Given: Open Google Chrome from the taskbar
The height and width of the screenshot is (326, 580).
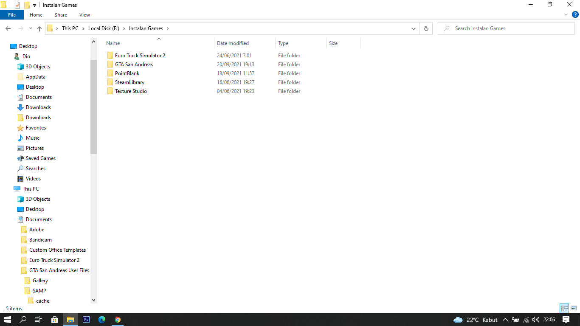Looking at the screenshot, I should click(118, 320).
